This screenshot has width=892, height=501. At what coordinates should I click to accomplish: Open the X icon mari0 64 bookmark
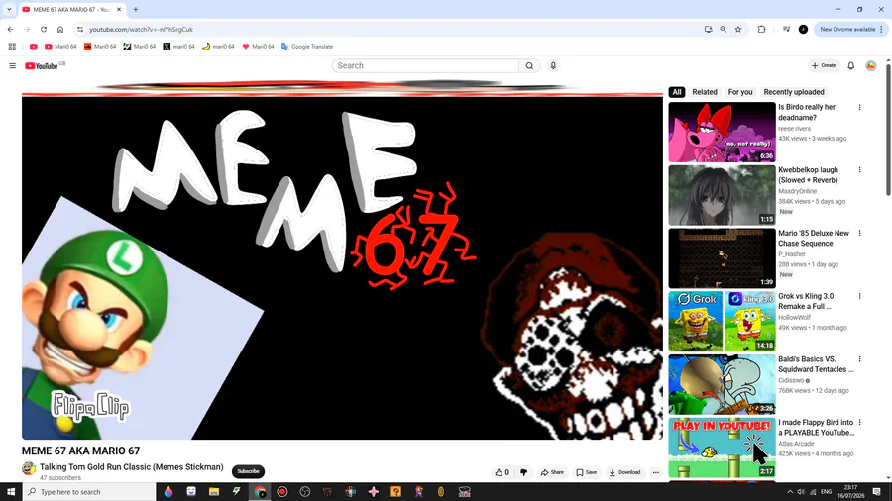pyautogui.click(x=178, y=47)
